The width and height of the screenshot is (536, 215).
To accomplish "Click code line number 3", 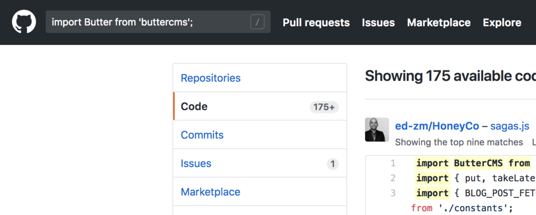I will [x=393, y=193].
